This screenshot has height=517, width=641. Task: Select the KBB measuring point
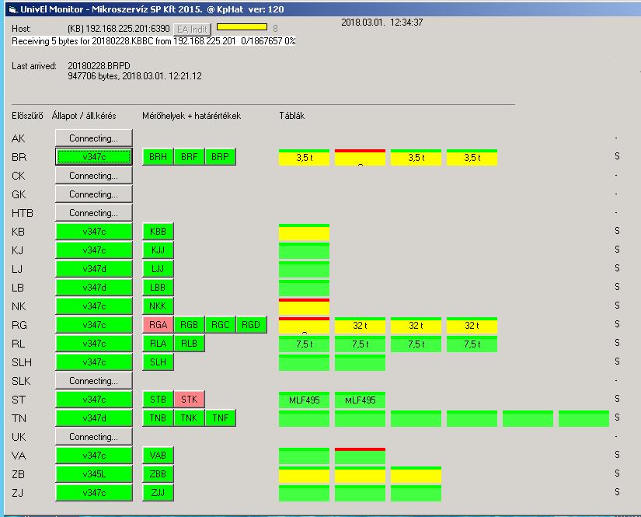point(158,232)
